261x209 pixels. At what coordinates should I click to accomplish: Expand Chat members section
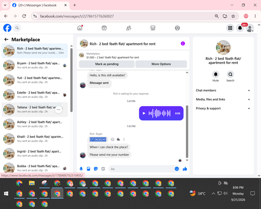tap(223, 90)
